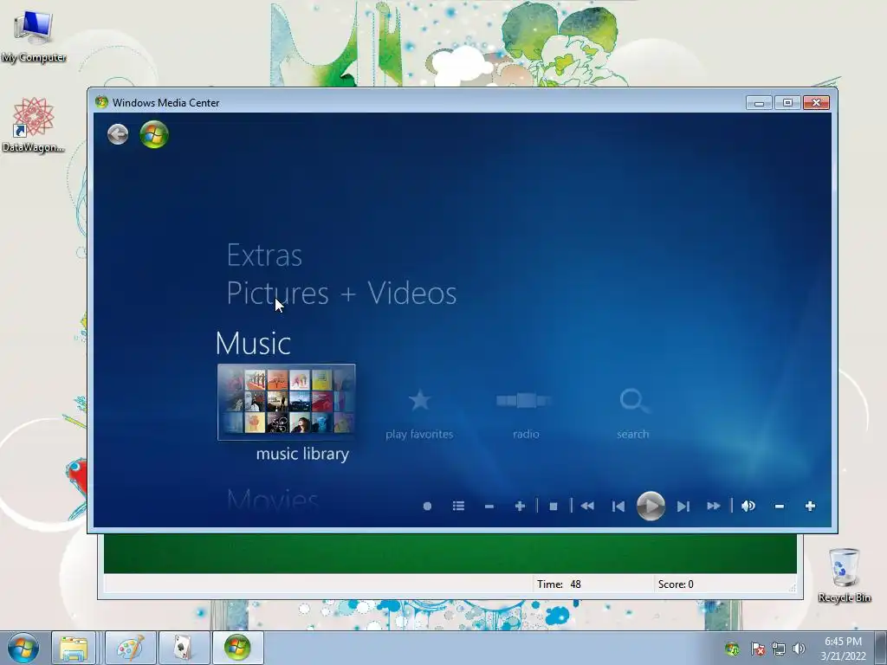Select Pictures + Videos category
887x665 pixels.
click(341, 293)
